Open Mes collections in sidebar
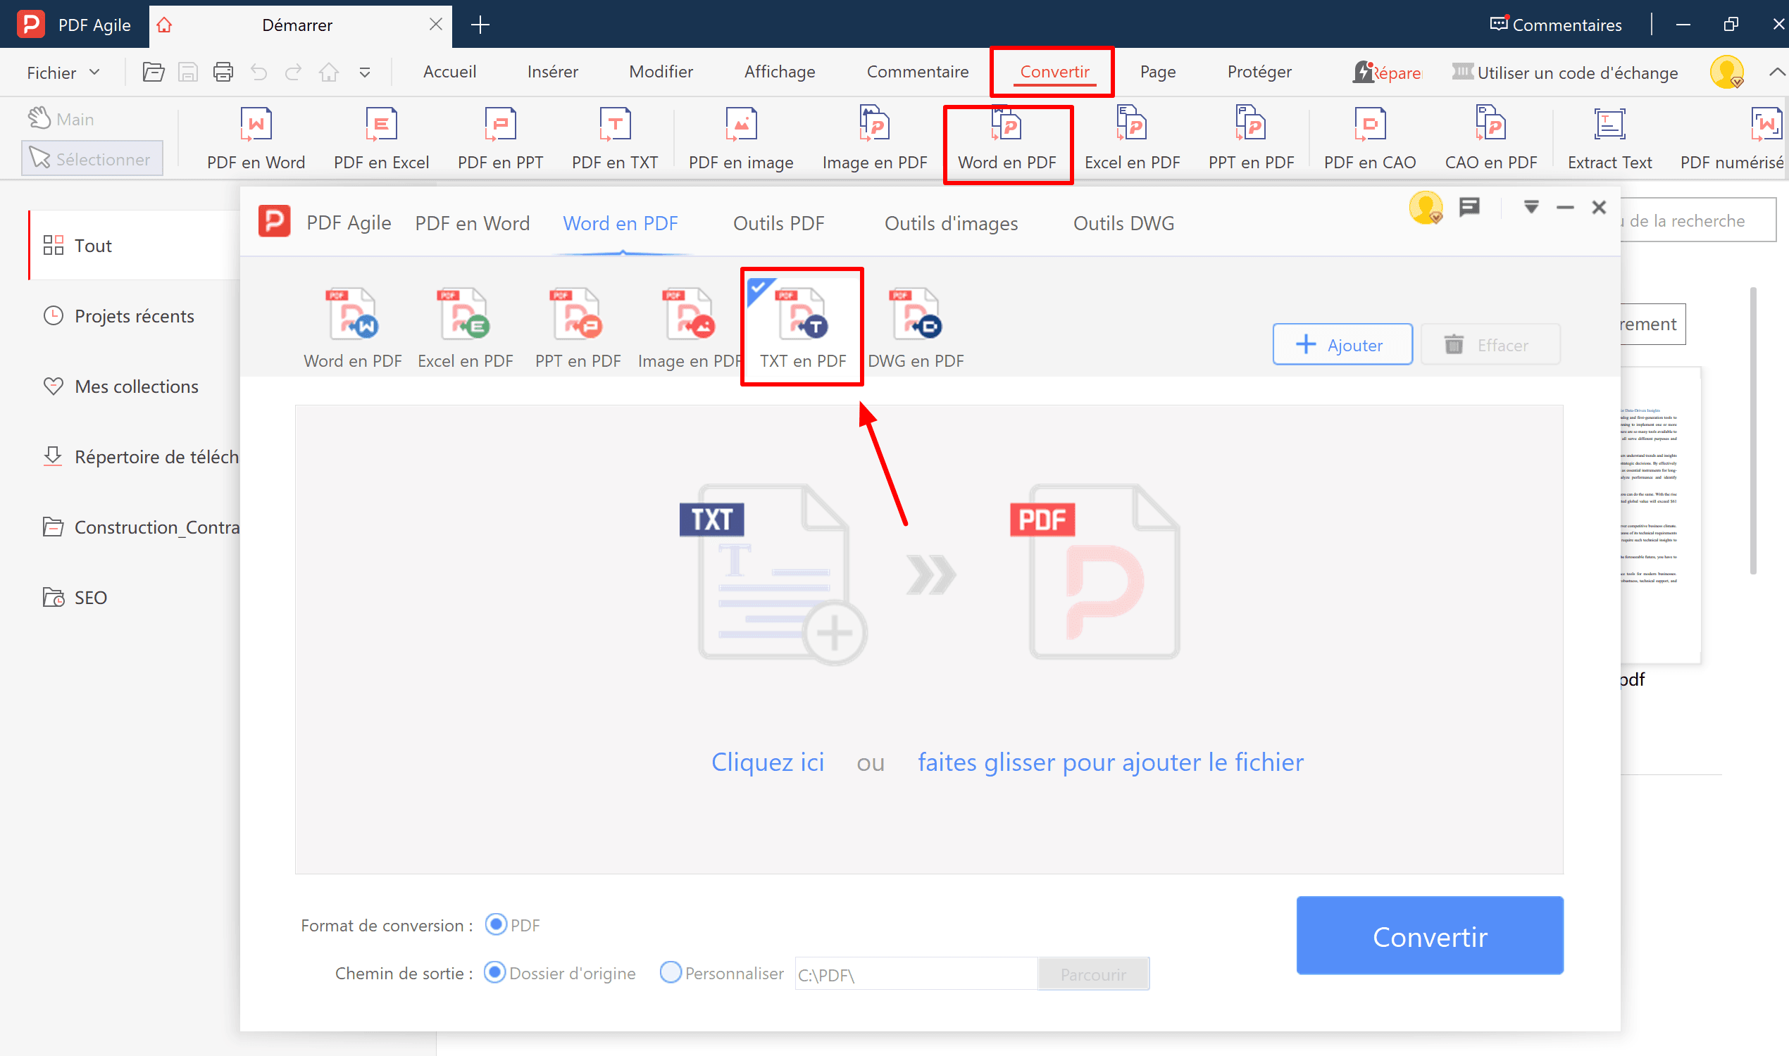 point(121,386)
